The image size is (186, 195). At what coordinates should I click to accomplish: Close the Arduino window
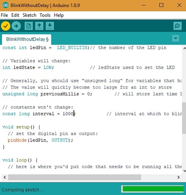pos(179,5)
